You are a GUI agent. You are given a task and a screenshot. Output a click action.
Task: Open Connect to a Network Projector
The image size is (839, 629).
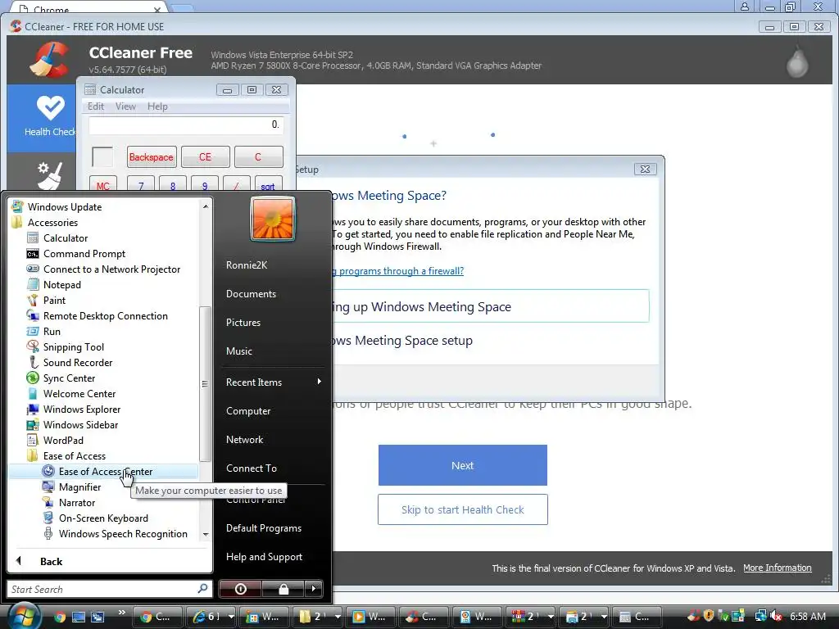point(111,269)
